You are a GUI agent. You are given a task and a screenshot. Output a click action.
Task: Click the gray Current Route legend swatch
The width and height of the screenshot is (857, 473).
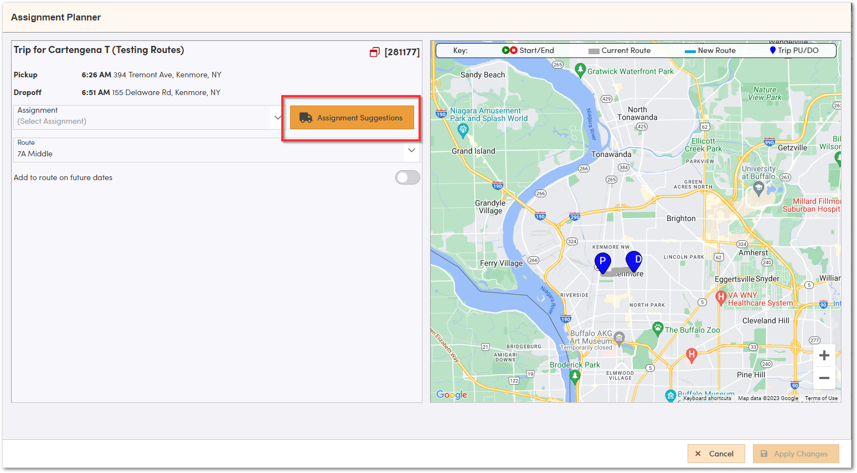tap(593, 50)
